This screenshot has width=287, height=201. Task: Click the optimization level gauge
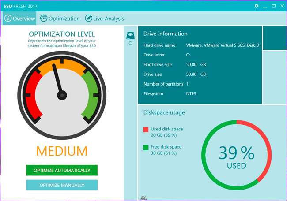[62, 95]
